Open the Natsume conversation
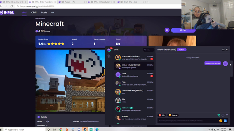Screen dimensions: 234x131 pos(134,109)
